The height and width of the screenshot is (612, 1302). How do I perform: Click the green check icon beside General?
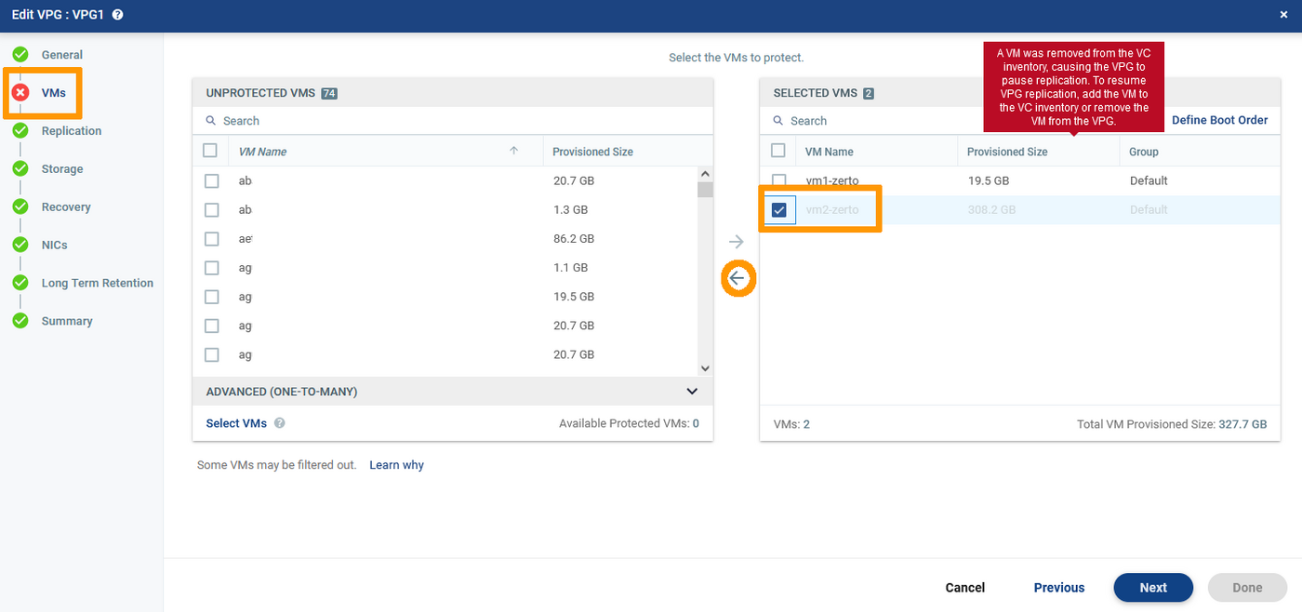(x=20, y=55)
